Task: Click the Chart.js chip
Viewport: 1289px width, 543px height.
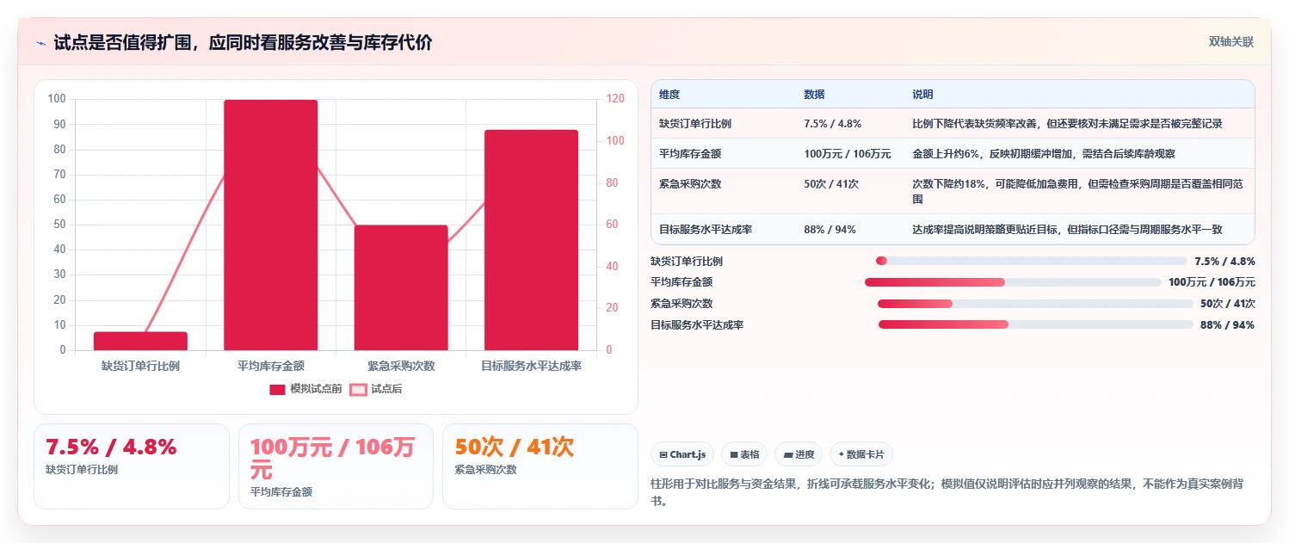Action: 682,454
